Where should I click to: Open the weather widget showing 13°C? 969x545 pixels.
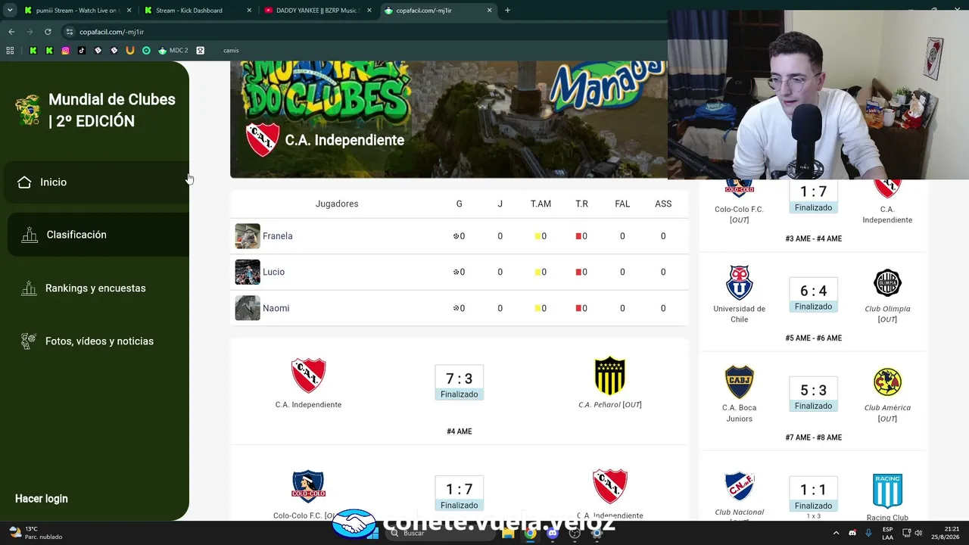(x=35, y=533)
